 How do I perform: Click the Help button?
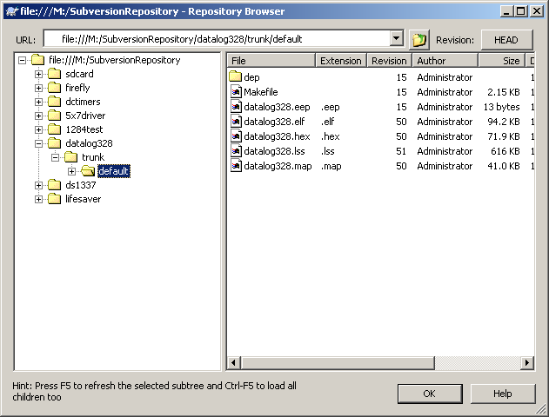(x=502, y=394)
